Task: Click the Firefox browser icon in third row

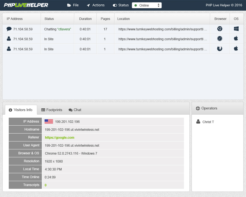Action: (219, 49)
